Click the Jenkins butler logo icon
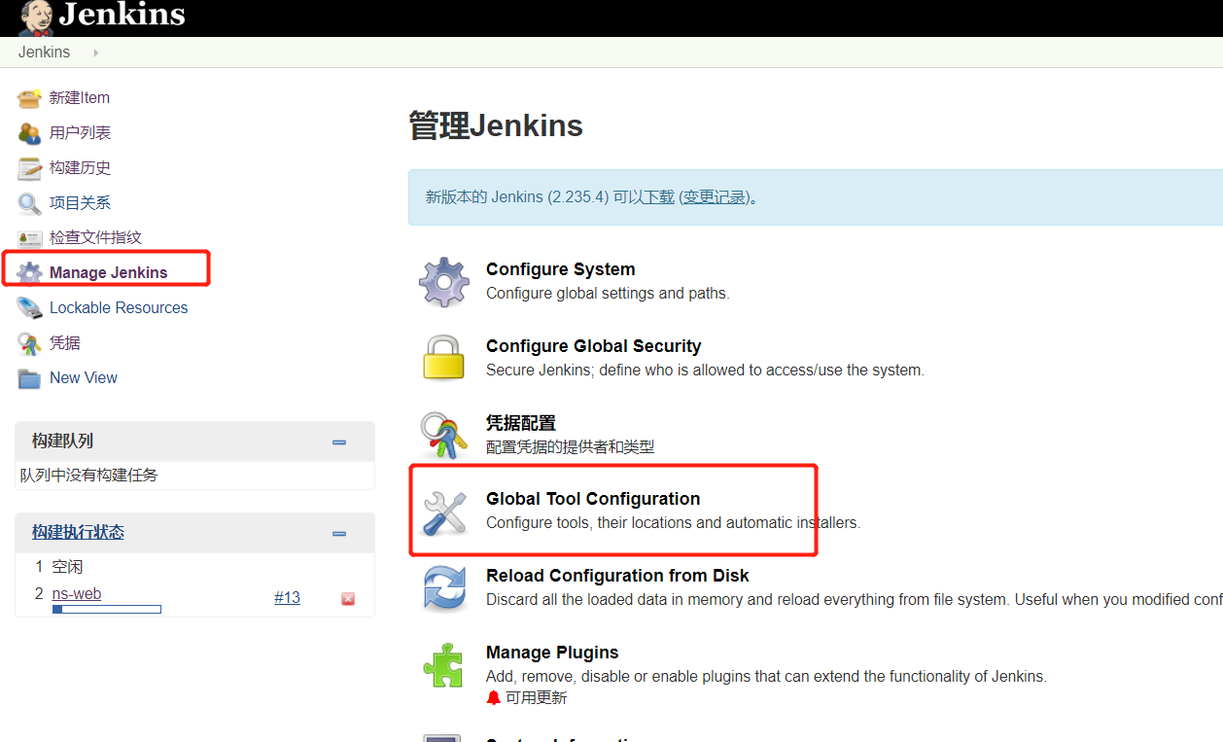The width and height of the screenshot is (1223, 742). tap(35, 17)
